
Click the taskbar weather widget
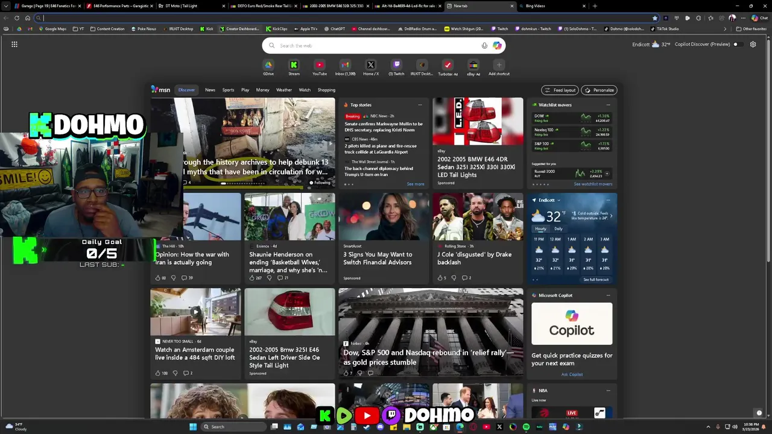[x=16, y=427]
